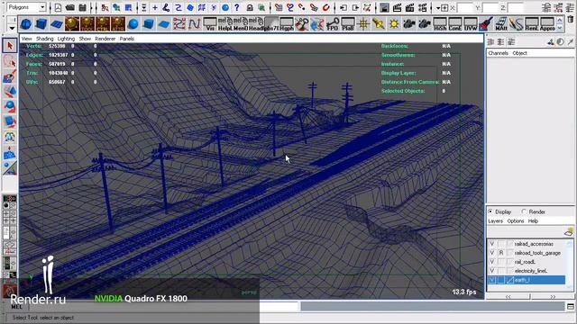Click the polygon plane shelf icon
Viewport: 577px width, 324px height.
(x=57, y=24)
